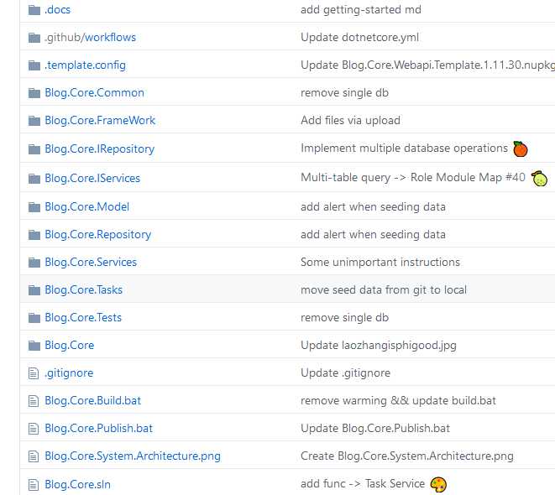555x495 pixels.
Task: Open the .github/workflows folder
Action: [x=90, y=38]
